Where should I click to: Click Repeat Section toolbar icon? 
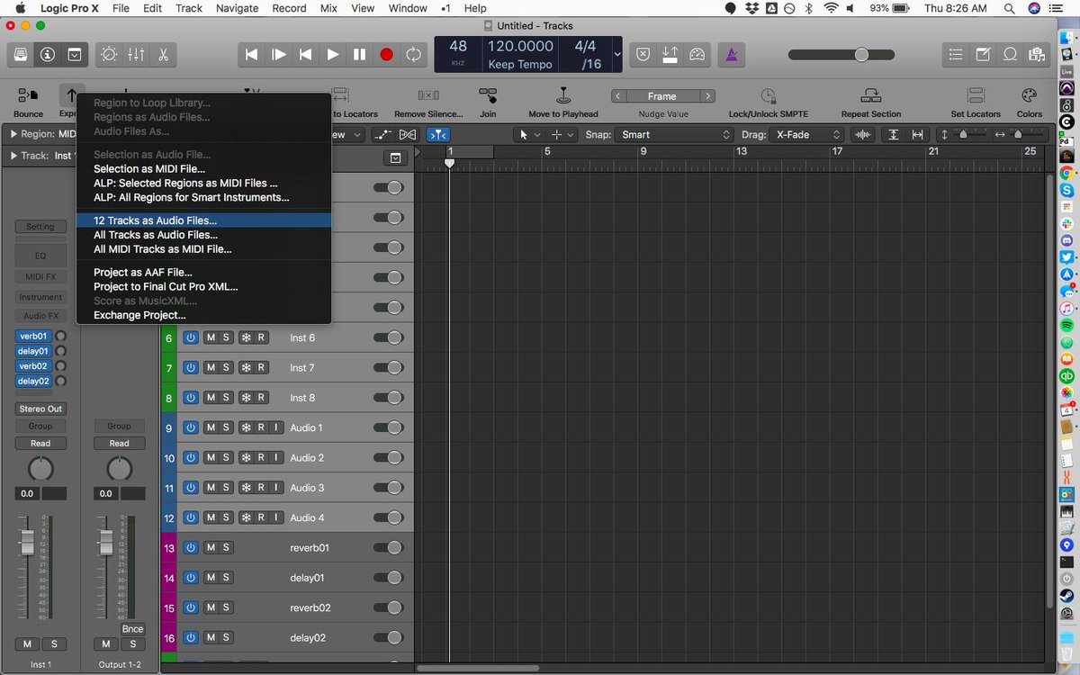[x=870, y=95]
